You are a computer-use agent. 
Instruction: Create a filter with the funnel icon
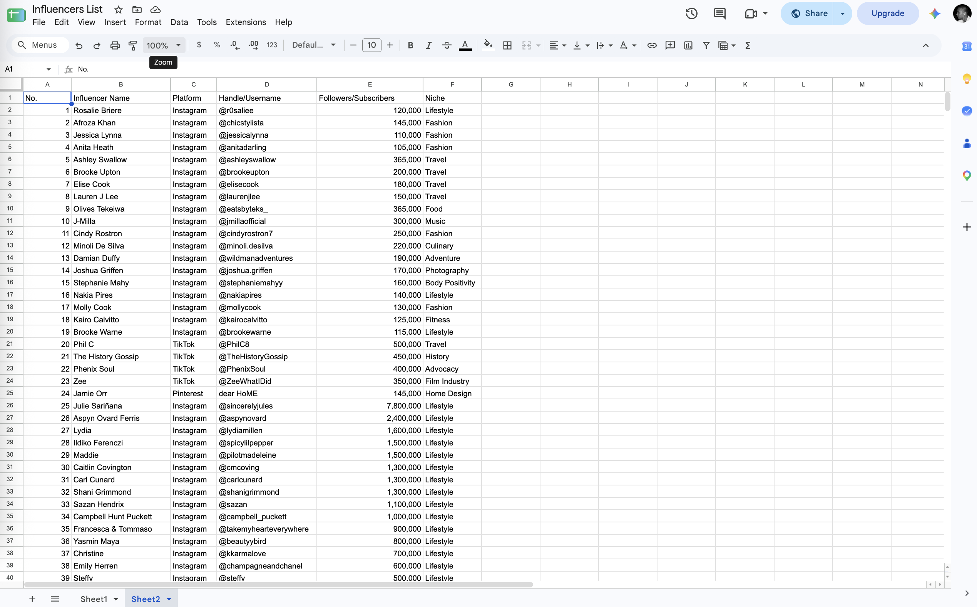pos(706,45)
